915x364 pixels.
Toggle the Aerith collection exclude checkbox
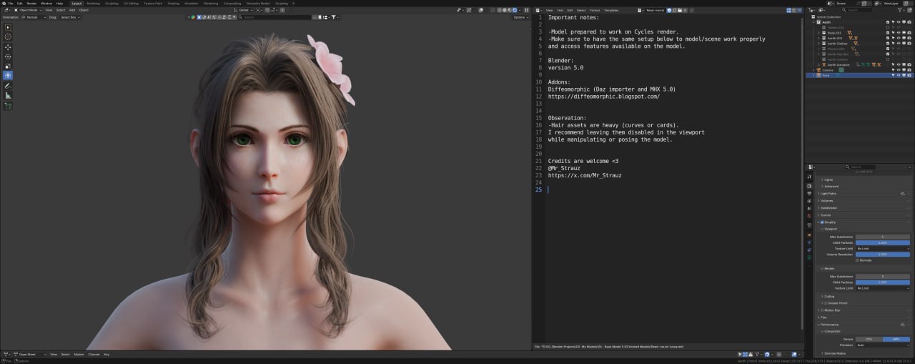click(888, 22)
